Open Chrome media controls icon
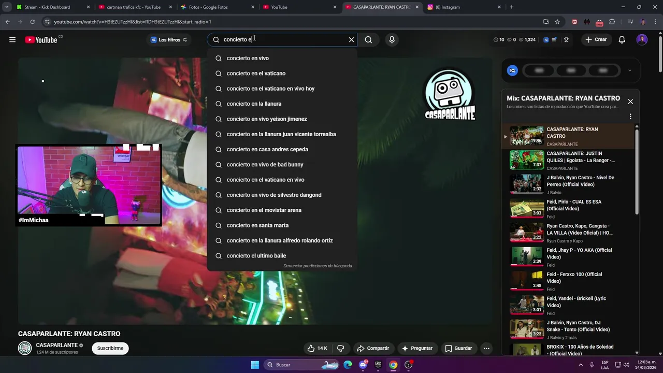 [x=630, y=22]
